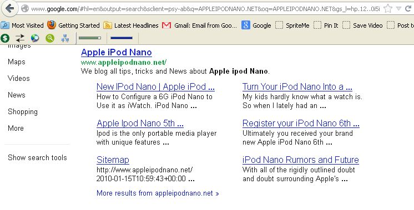Open URL history dropdown arrow
This screenshot has height=210, width=414.
click(398, 9)
